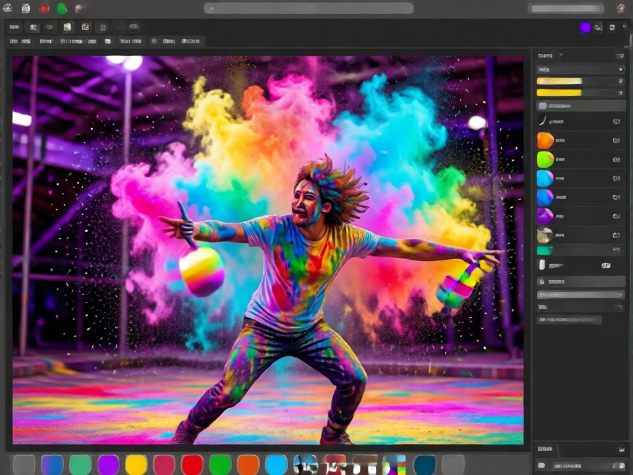Open the profile icon at top-right corner

click(621, 8)
